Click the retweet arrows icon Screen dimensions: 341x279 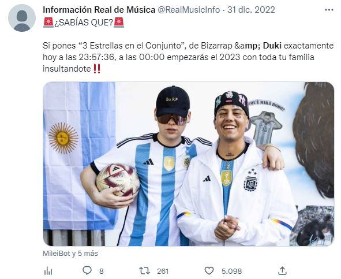[x=144, y=271]
